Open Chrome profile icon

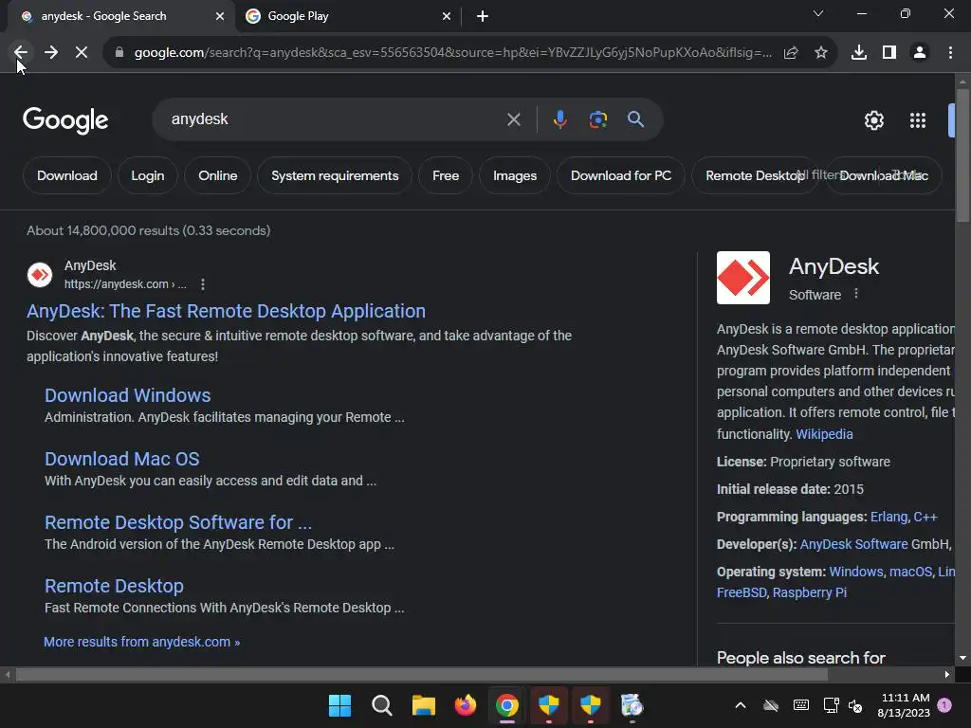tap(920, 53)
